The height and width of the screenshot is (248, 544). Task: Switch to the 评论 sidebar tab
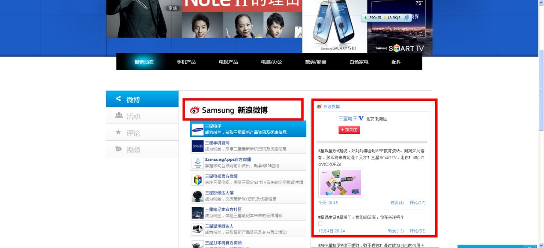(x=142, y=133)
